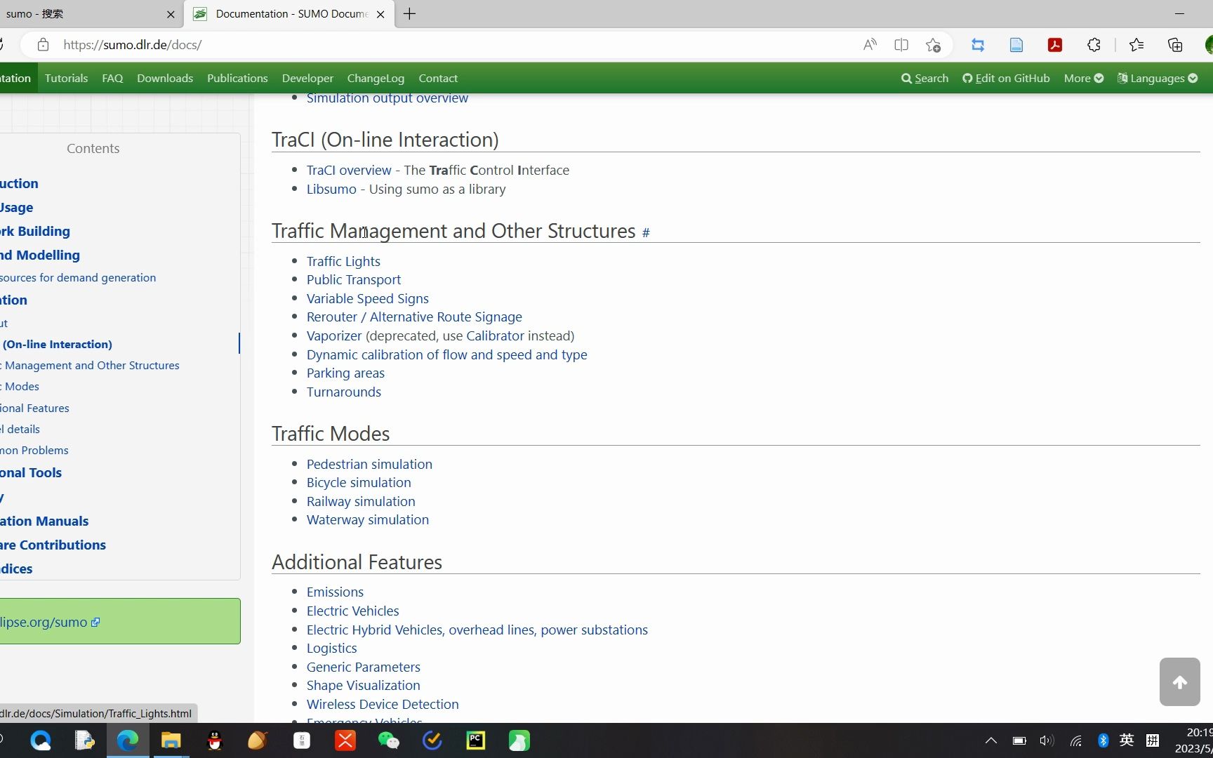Open the eclipse.org/sumo external link
This screenshot has height=758, width=1213.
point(50,622)
